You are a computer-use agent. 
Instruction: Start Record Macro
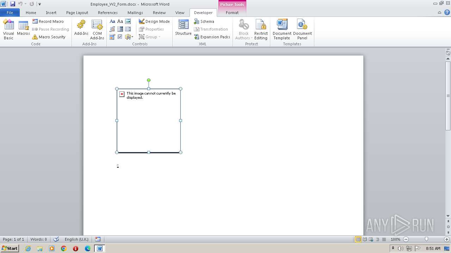click(x=48, y=21)
